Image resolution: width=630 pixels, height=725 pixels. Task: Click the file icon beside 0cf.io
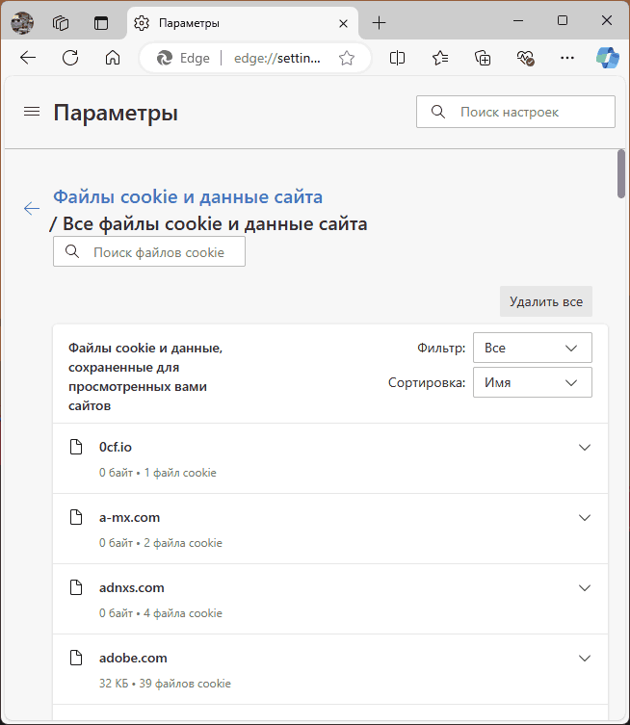pos(76,447)
